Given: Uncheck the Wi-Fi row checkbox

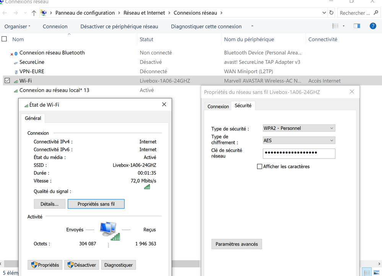Looking at the screenshot, I should (x=7, y=80).
